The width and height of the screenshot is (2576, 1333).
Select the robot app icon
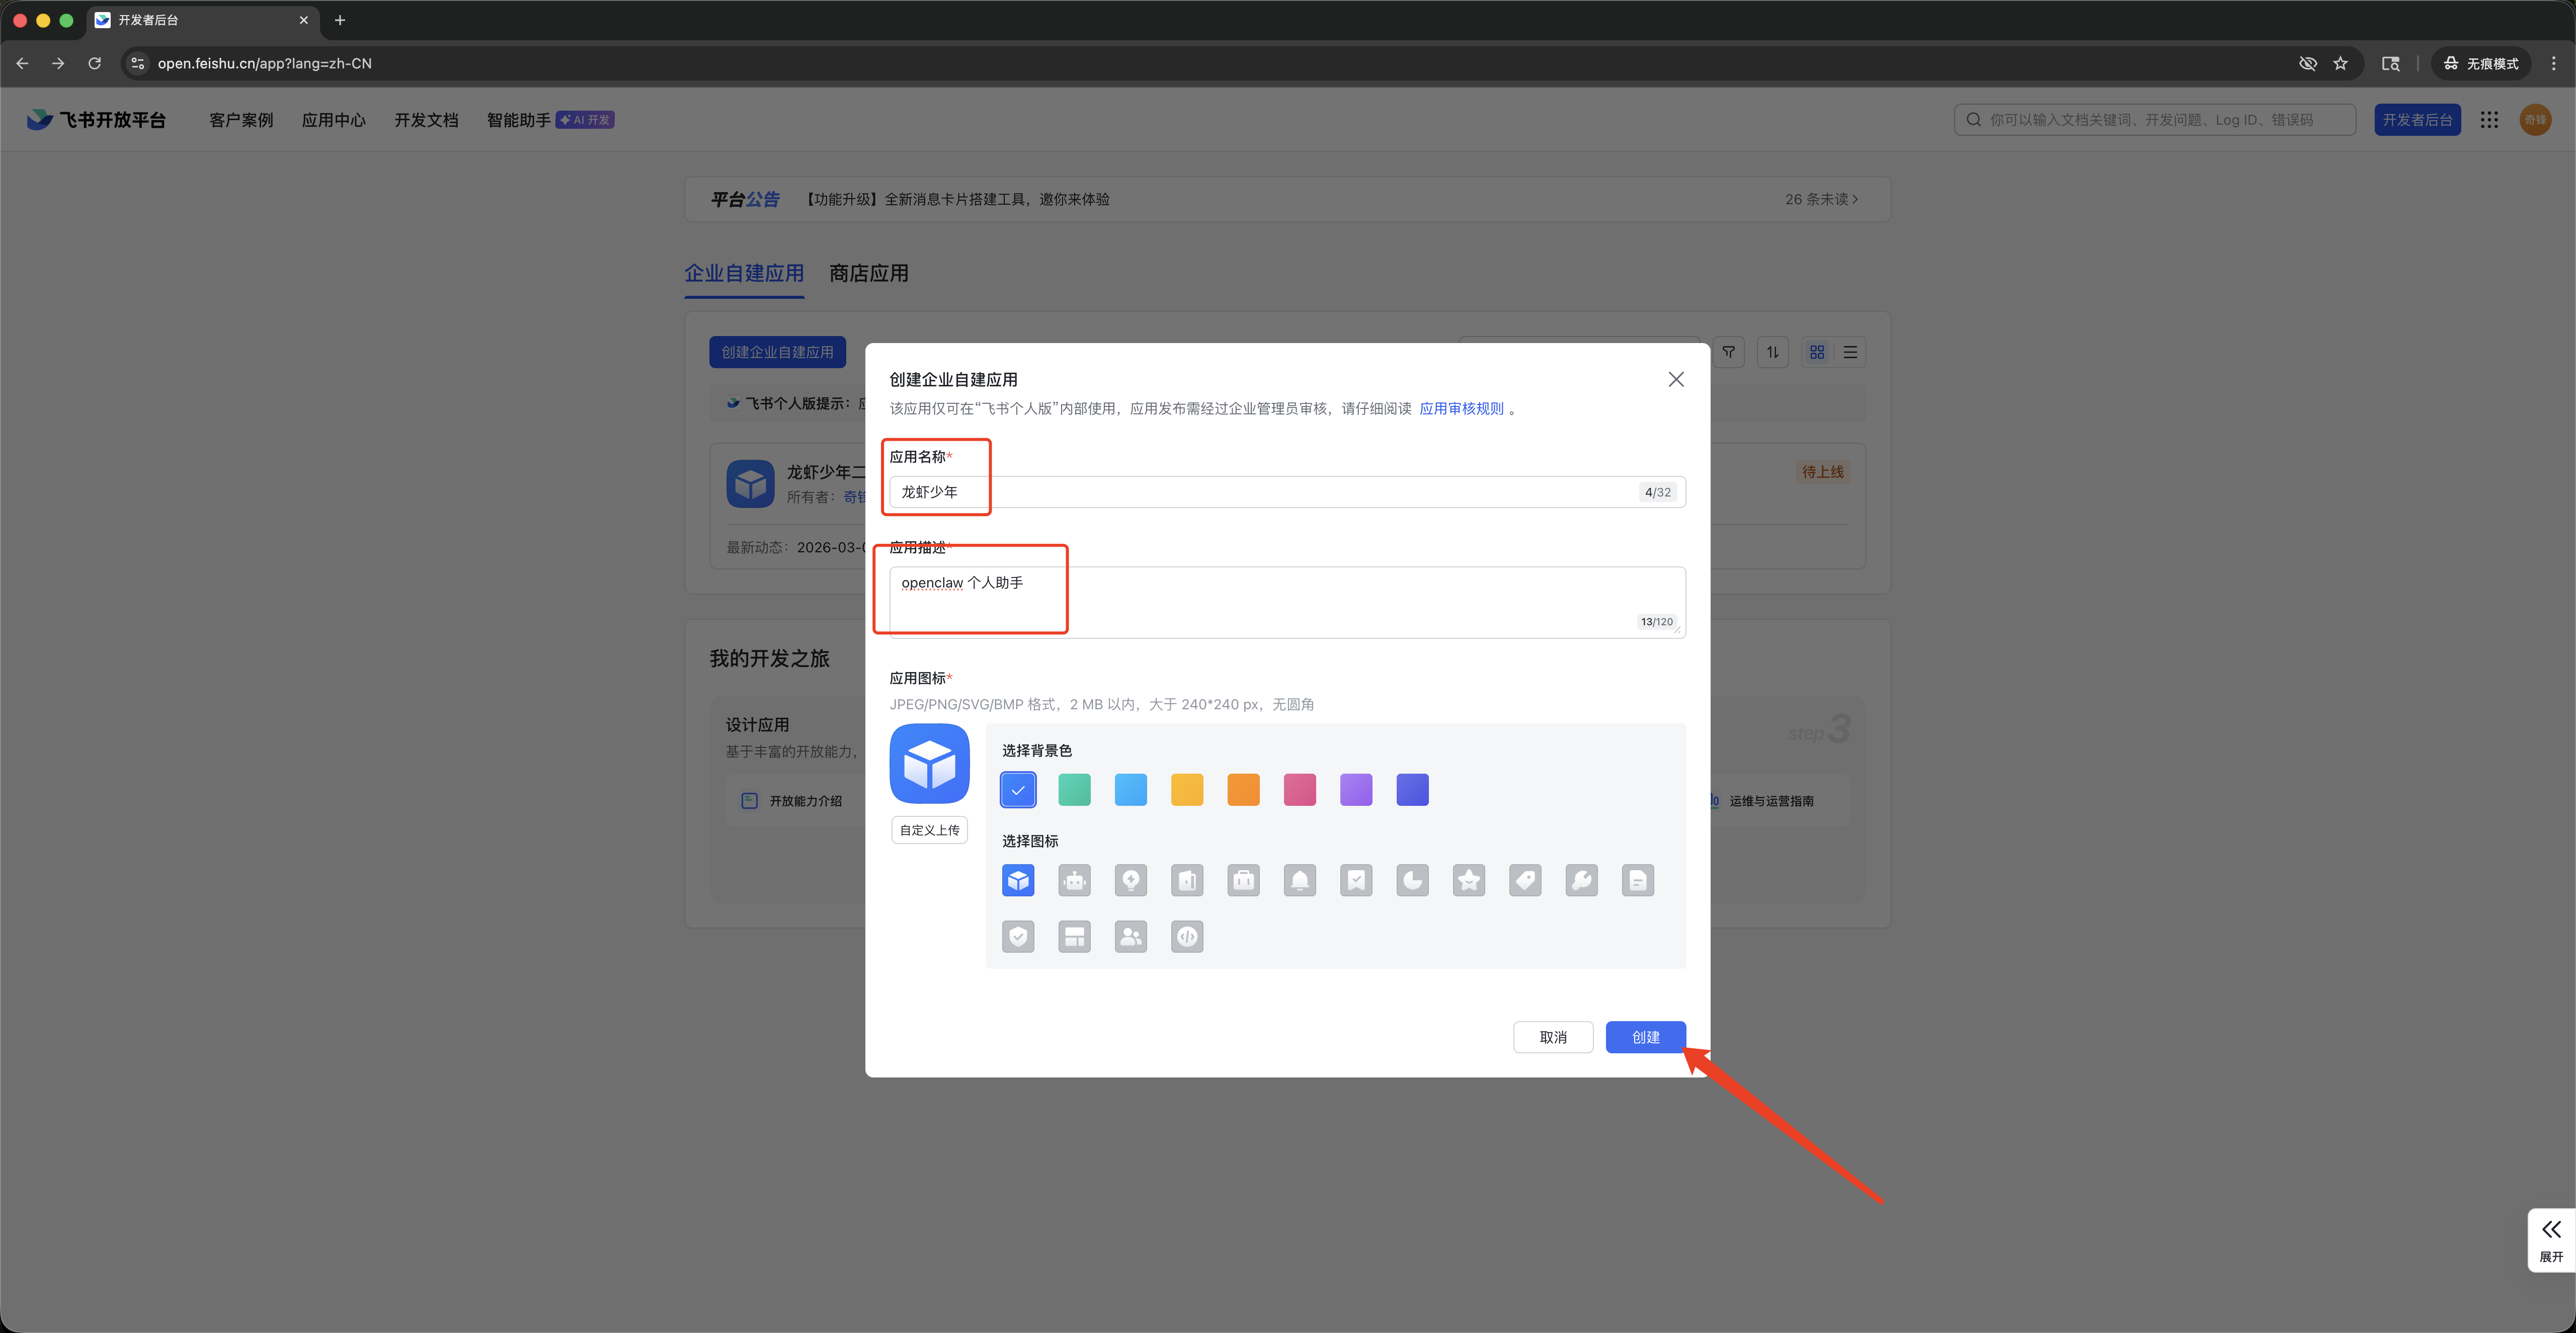tap(1074, 880)
